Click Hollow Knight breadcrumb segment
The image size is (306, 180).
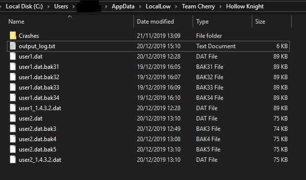[x=245, y=6]
